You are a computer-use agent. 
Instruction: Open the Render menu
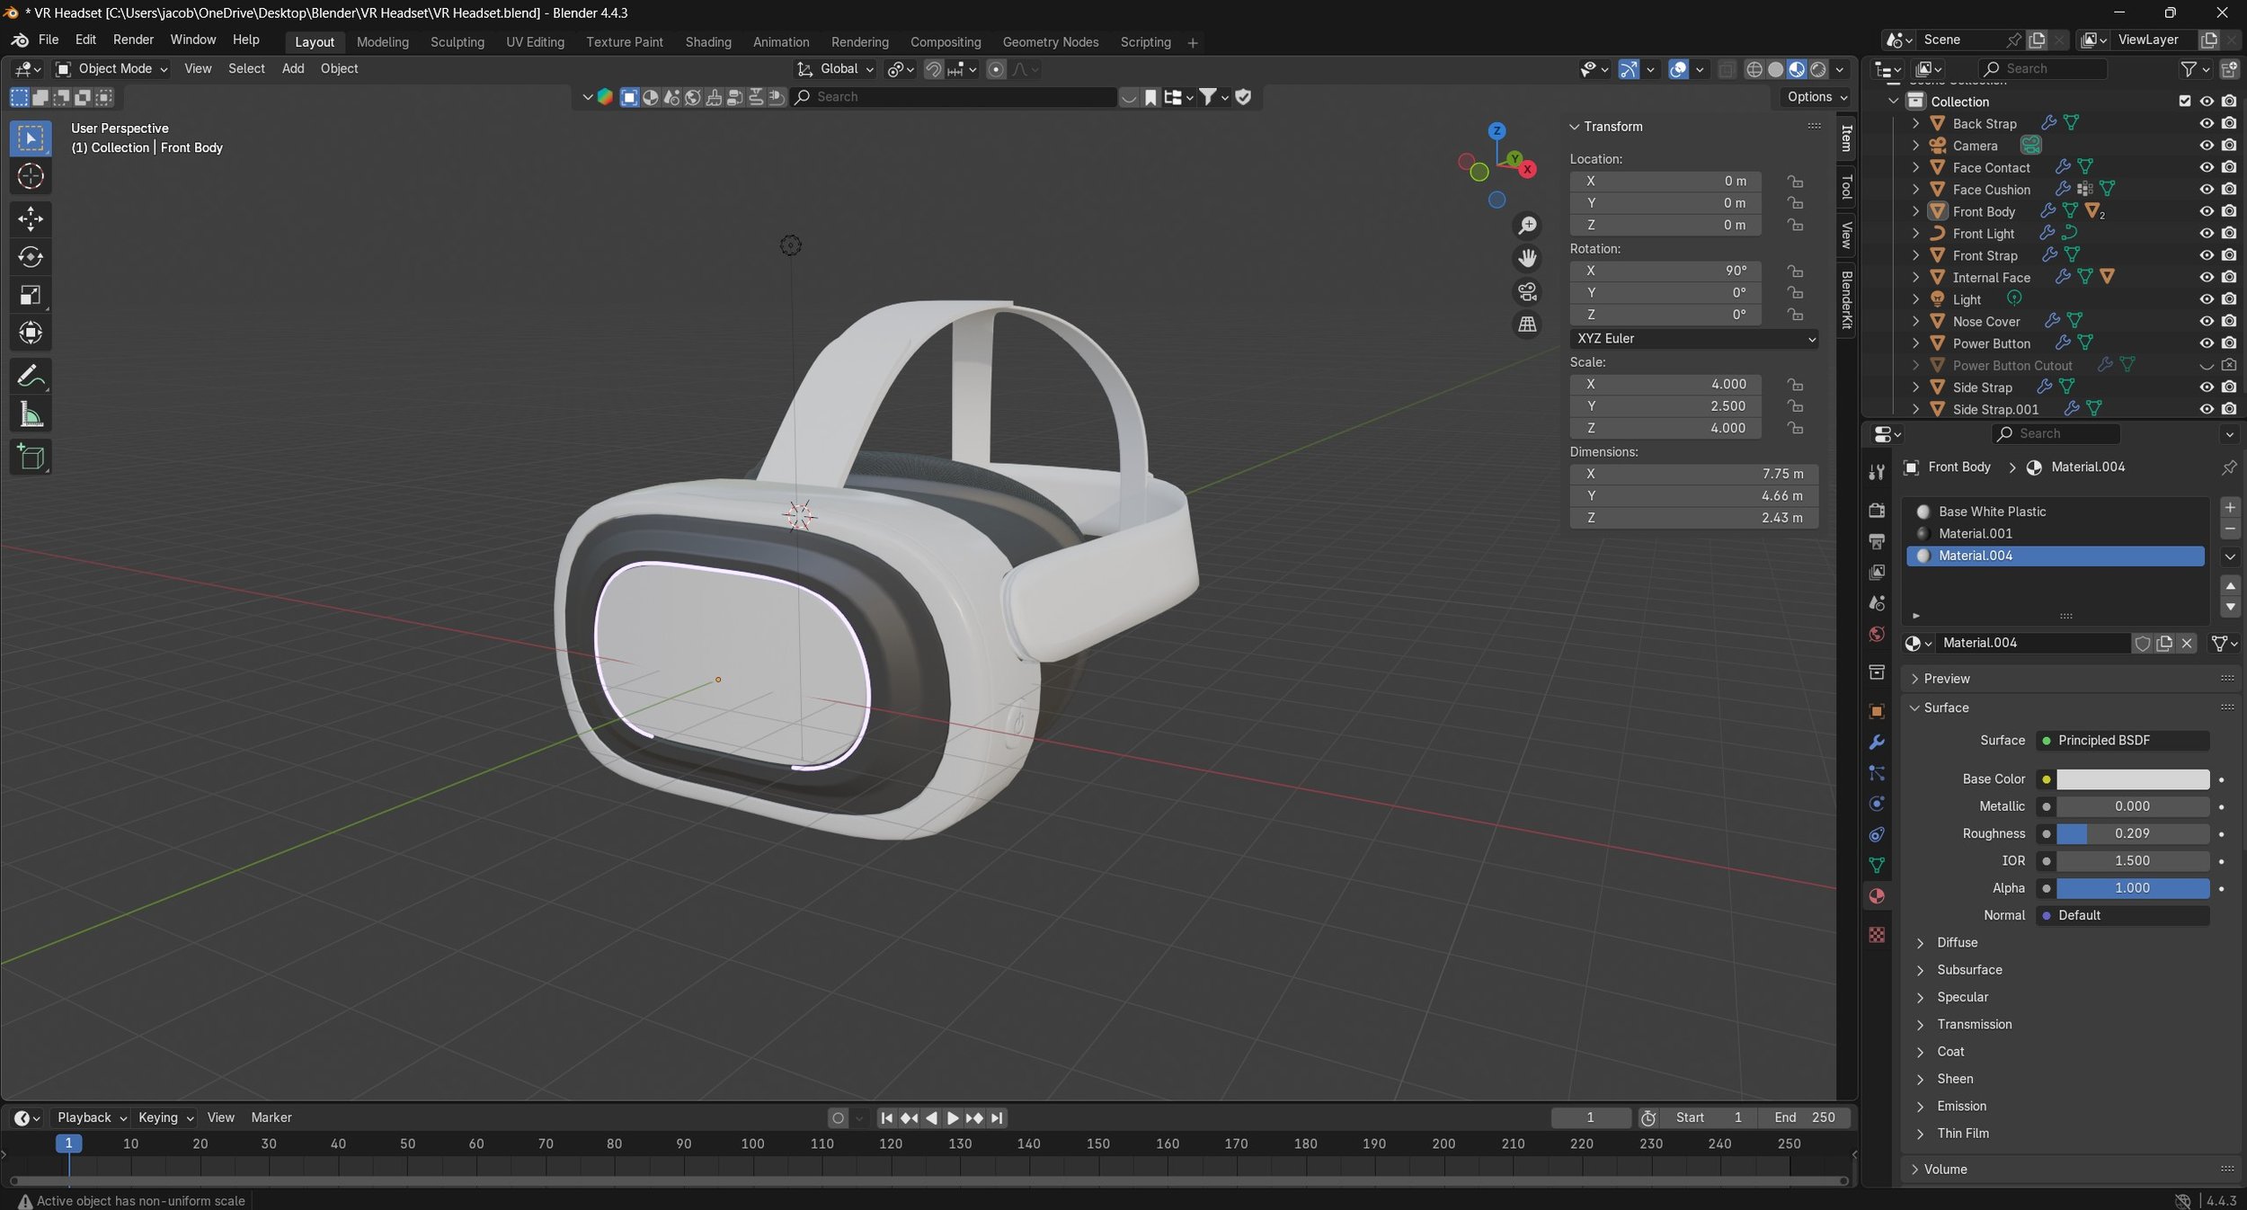coord(133,40)
